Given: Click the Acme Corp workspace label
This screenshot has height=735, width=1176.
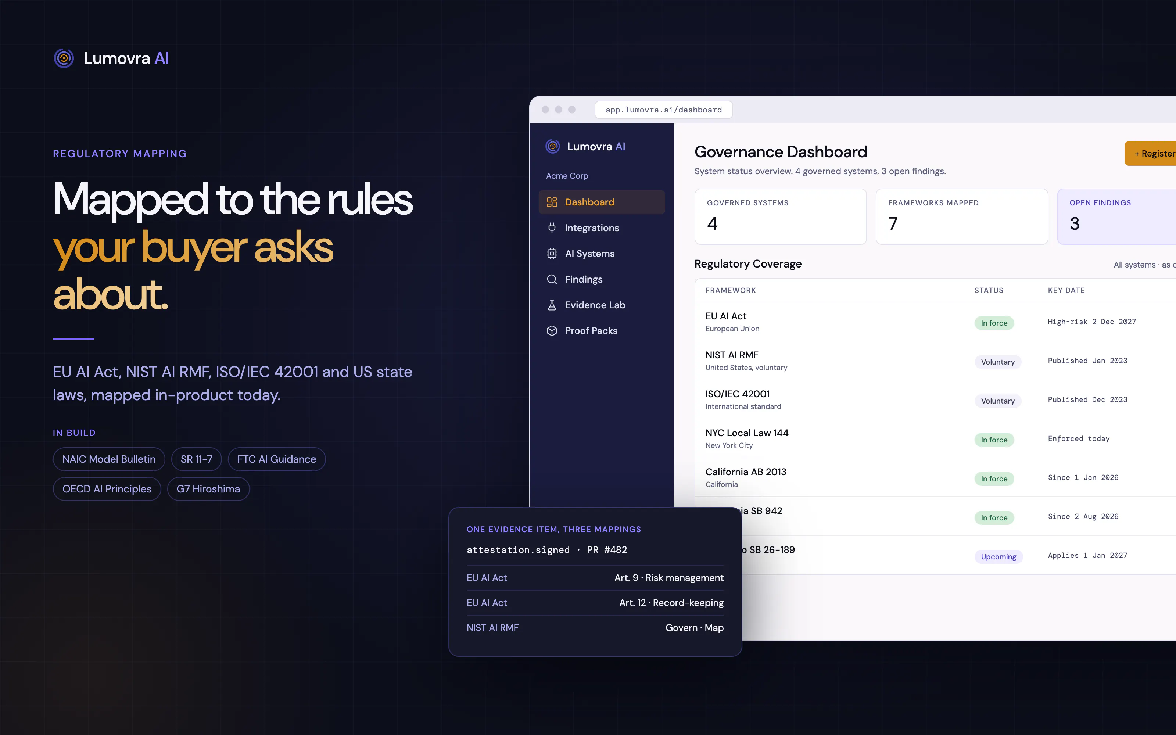Looking at the screenshot, I should point(567,176).
